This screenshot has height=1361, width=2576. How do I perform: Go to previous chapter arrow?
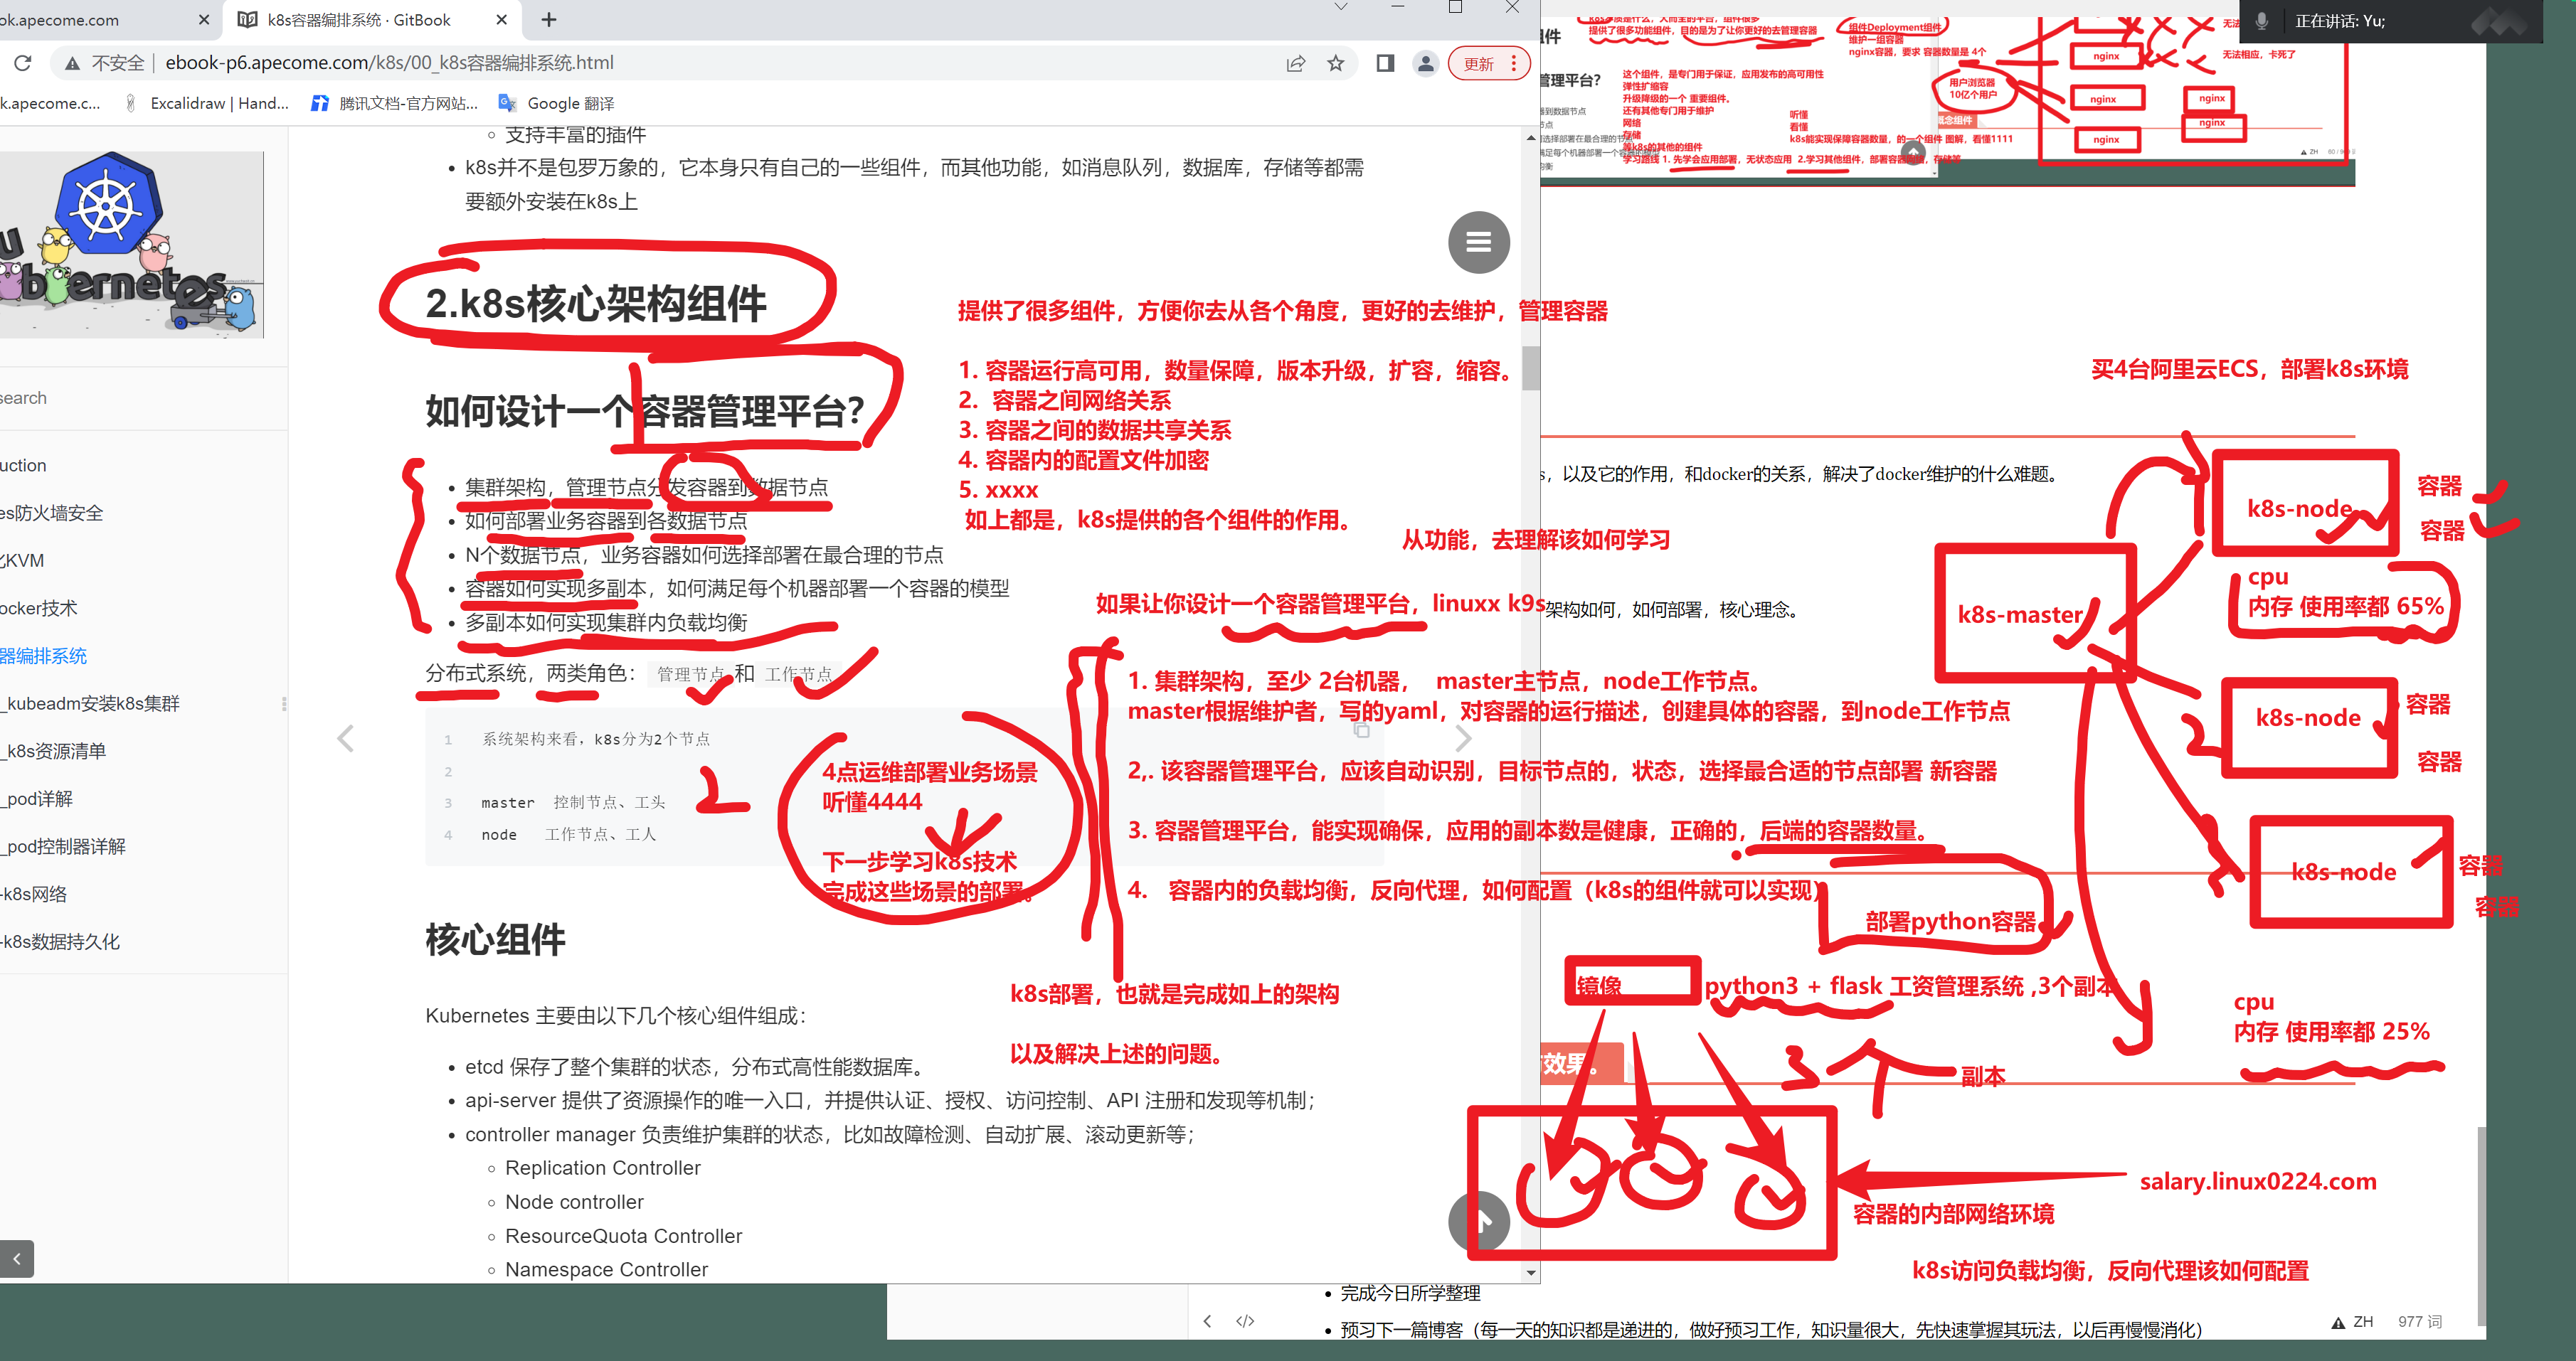tap(345, 739)
